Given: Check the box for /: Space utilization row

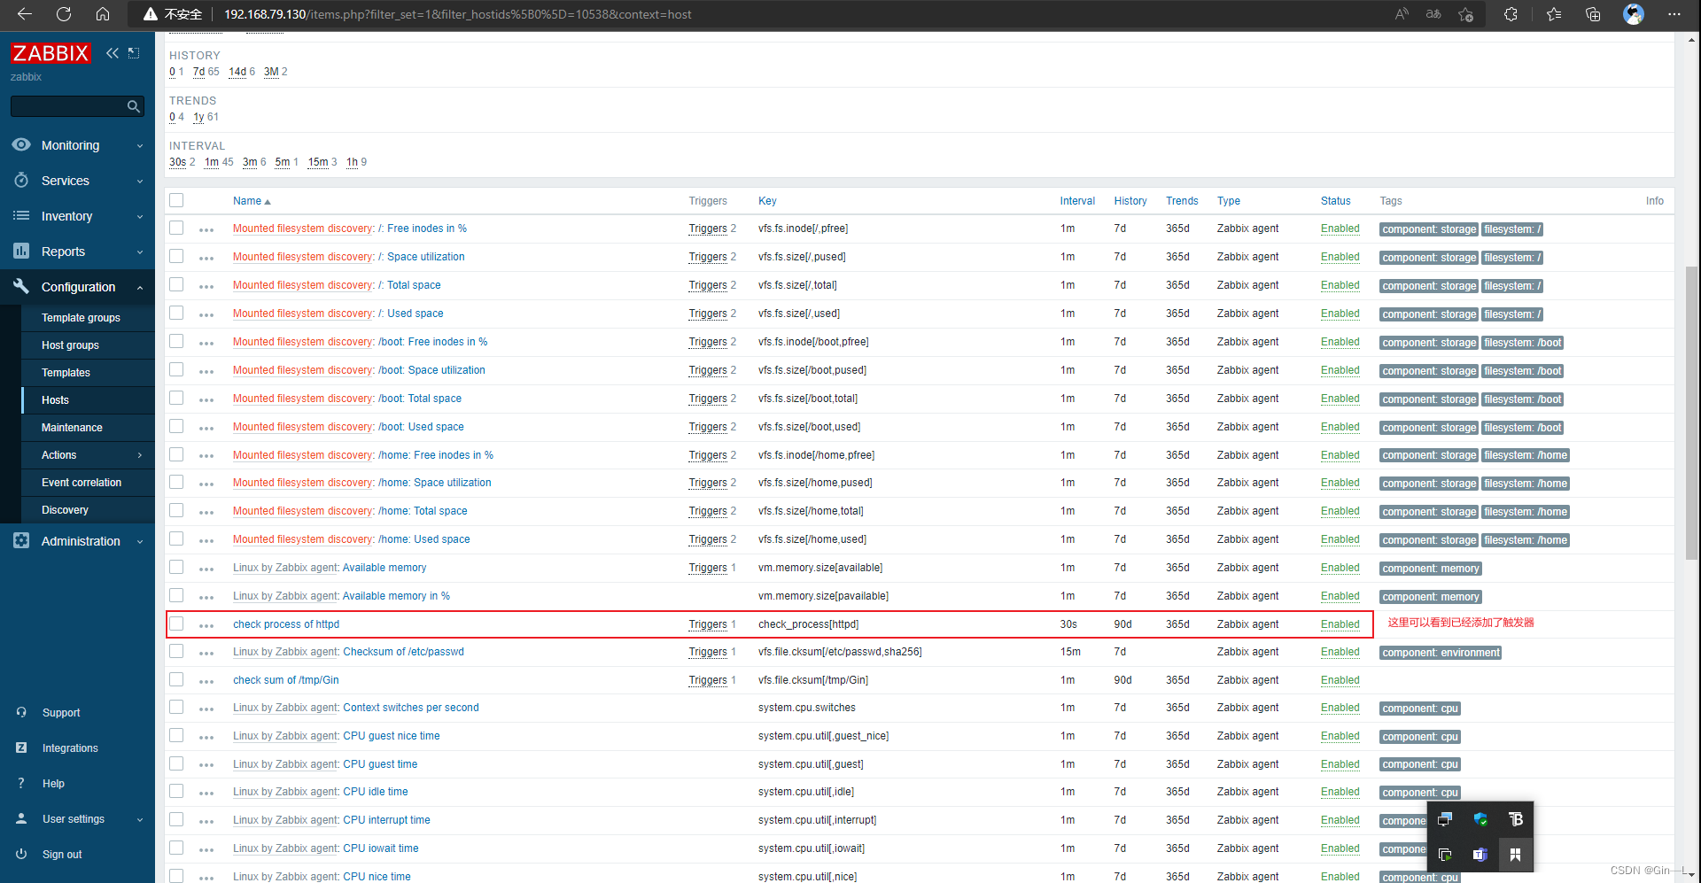Looking at the screenshot, I should coord(176,256).
